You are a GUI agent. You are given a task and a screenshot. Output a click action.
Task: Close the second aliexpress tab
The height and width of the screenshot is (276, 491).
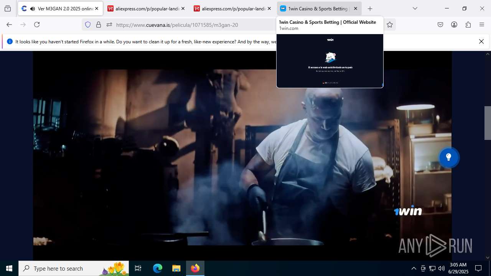[x=269, y=8]
